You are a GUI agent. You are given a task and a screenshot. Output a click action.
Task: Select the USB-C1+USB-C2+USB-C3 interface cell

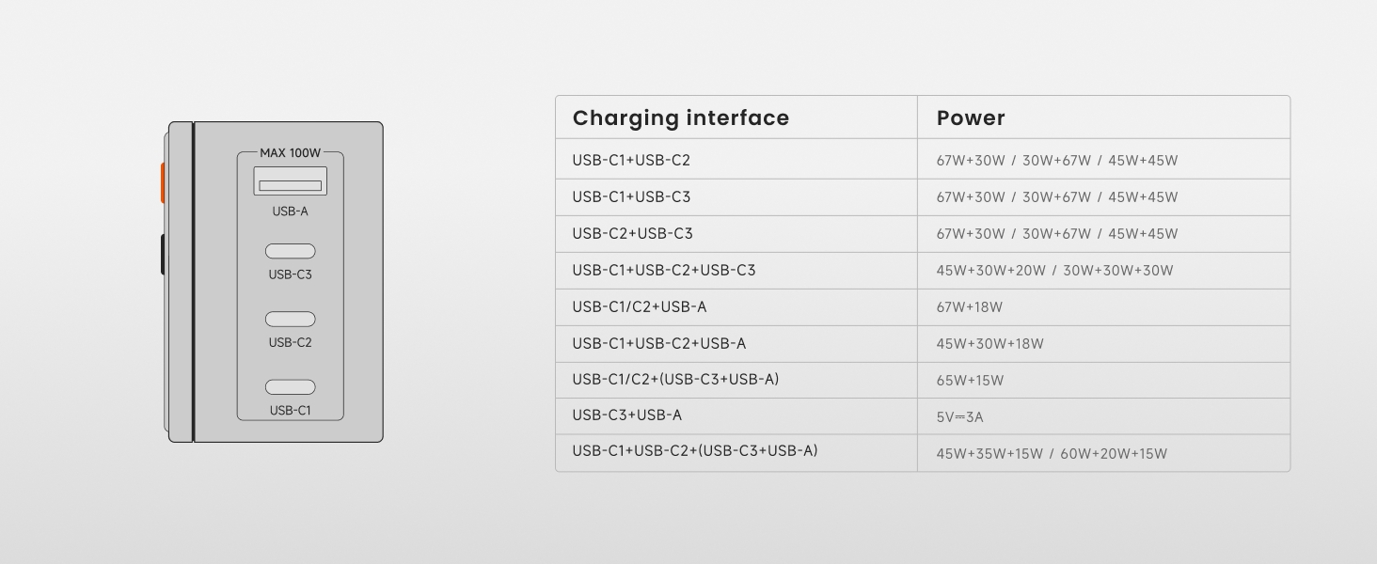(664, 271)
